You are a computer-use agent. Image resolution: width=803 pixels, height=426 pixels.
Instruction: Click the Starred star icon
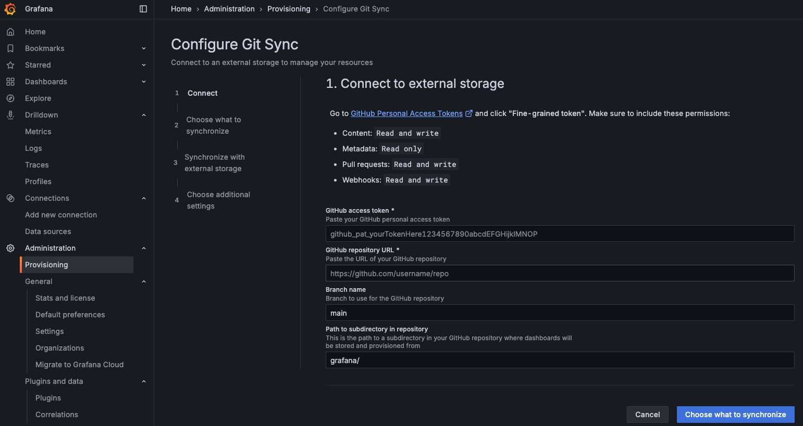point(10,65)
